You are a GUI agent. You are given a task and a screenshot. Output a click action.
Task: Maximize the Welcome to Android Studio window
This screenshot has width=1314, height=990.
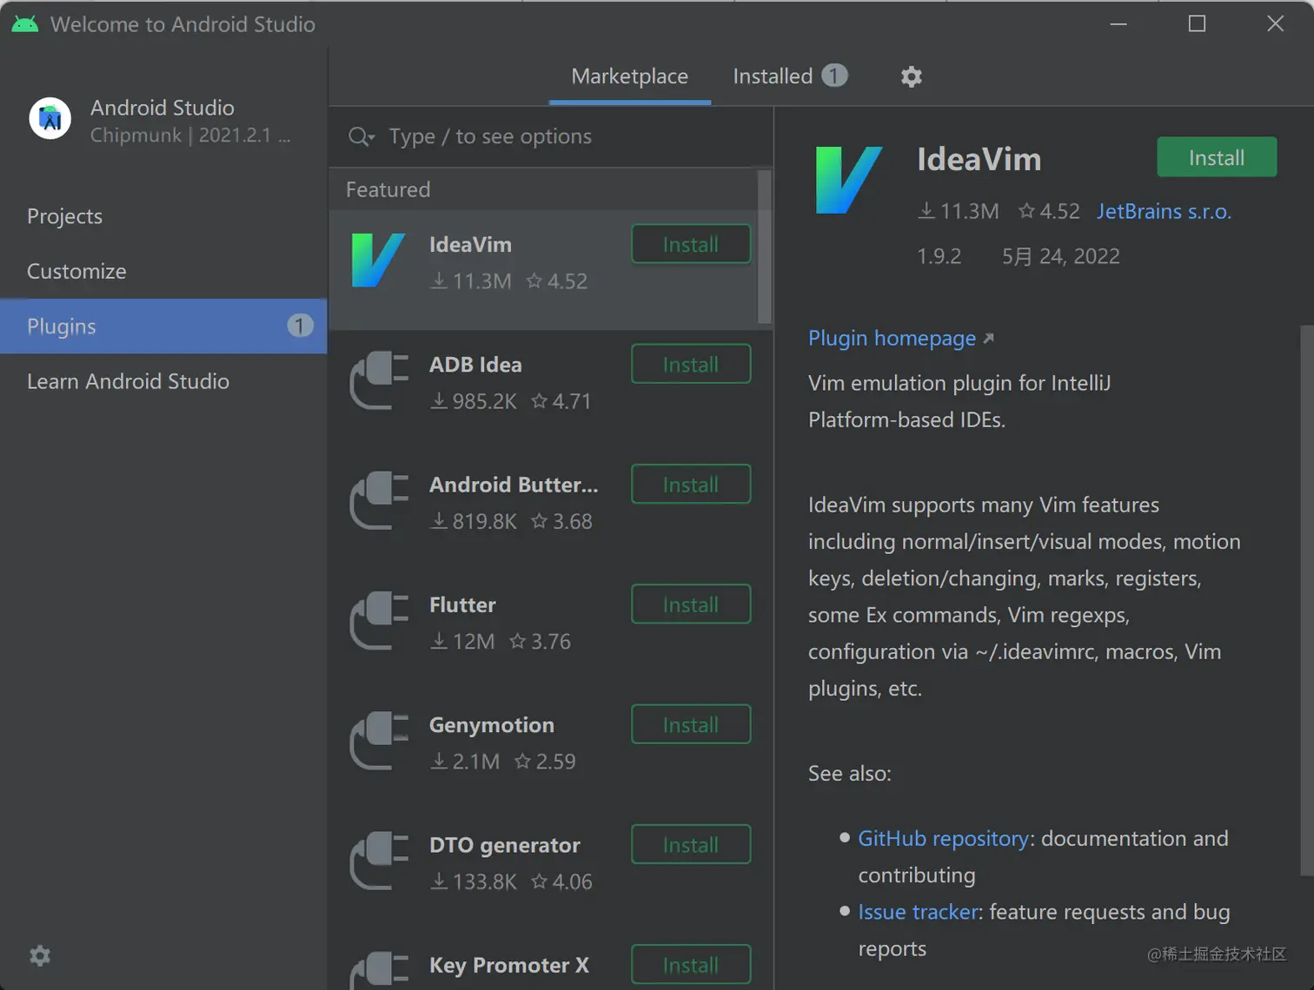point(1197,23)
